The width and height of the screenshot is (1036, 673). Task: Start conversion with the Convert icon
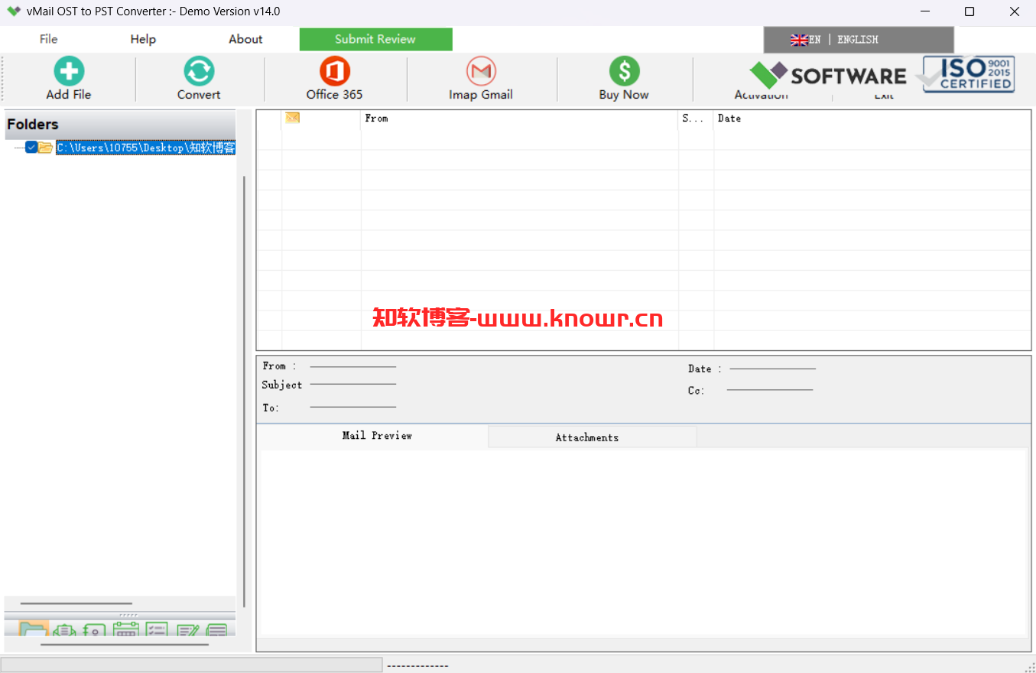(x=199, y=71)
